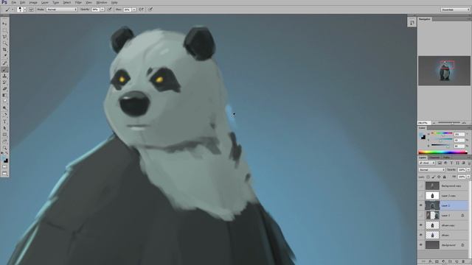Open the Window menu
Image resolution: width=472 pixels, height=265 pixels.
click(x=102, y=3)
